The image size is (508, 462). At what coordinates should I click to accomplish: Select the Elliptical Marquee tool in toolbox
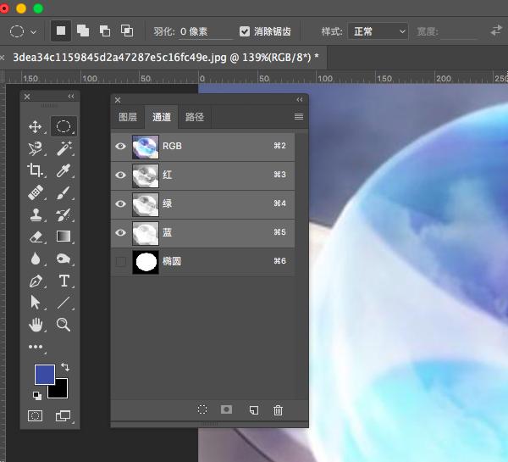coord(63,126)
